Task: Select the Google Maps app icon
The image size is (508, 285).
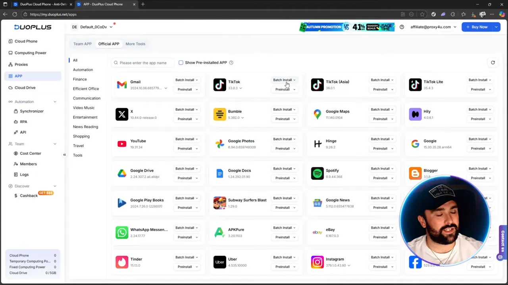Action: (x=317, y=114)
